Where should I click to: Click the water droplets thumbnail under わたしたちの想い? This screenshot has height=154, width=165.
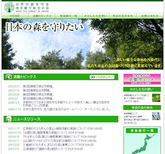pyautogui.click(x=156, y=98)
